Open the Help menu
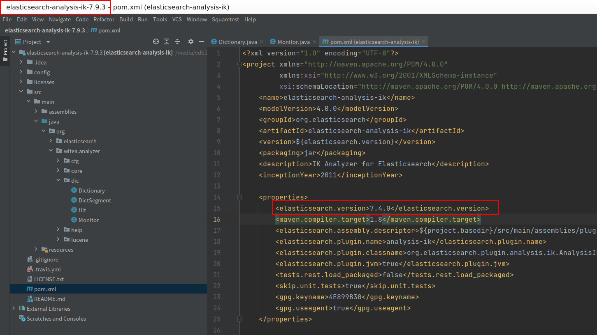Screen dimensions: 597x335 250,19
